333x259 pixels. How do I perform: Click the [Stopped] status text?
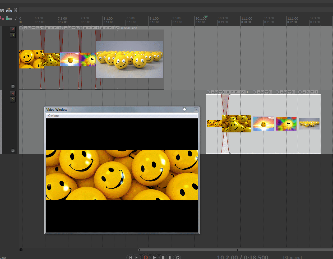(x=292, y=257)
